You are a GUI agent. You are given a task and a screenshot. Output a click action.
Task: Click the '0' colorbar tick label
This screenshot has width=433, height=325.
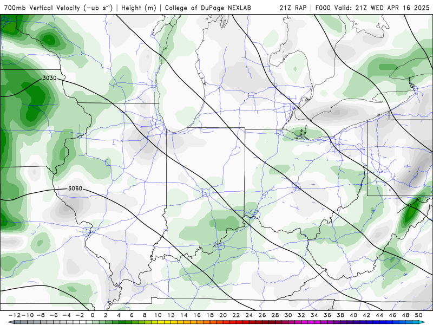coord(93,315)
